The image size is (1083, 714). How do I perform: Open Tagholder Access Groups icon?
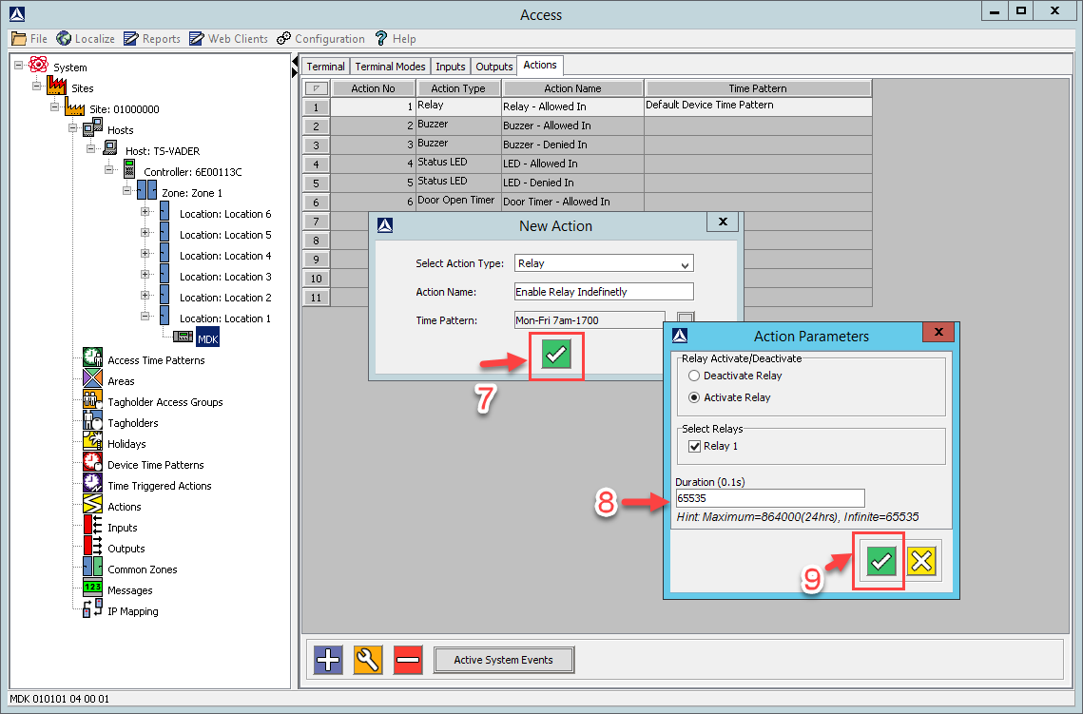click(92, 400)
